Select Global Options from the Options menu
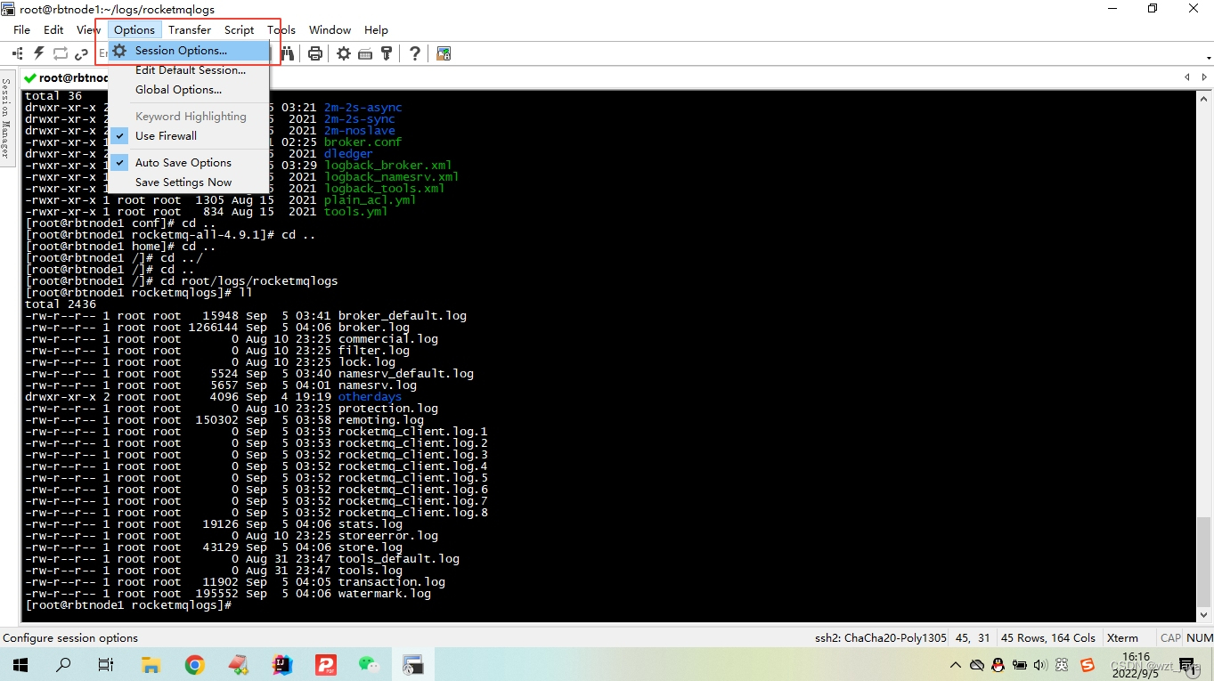This screenshot has width=1214, height=681. pos(176,89)
